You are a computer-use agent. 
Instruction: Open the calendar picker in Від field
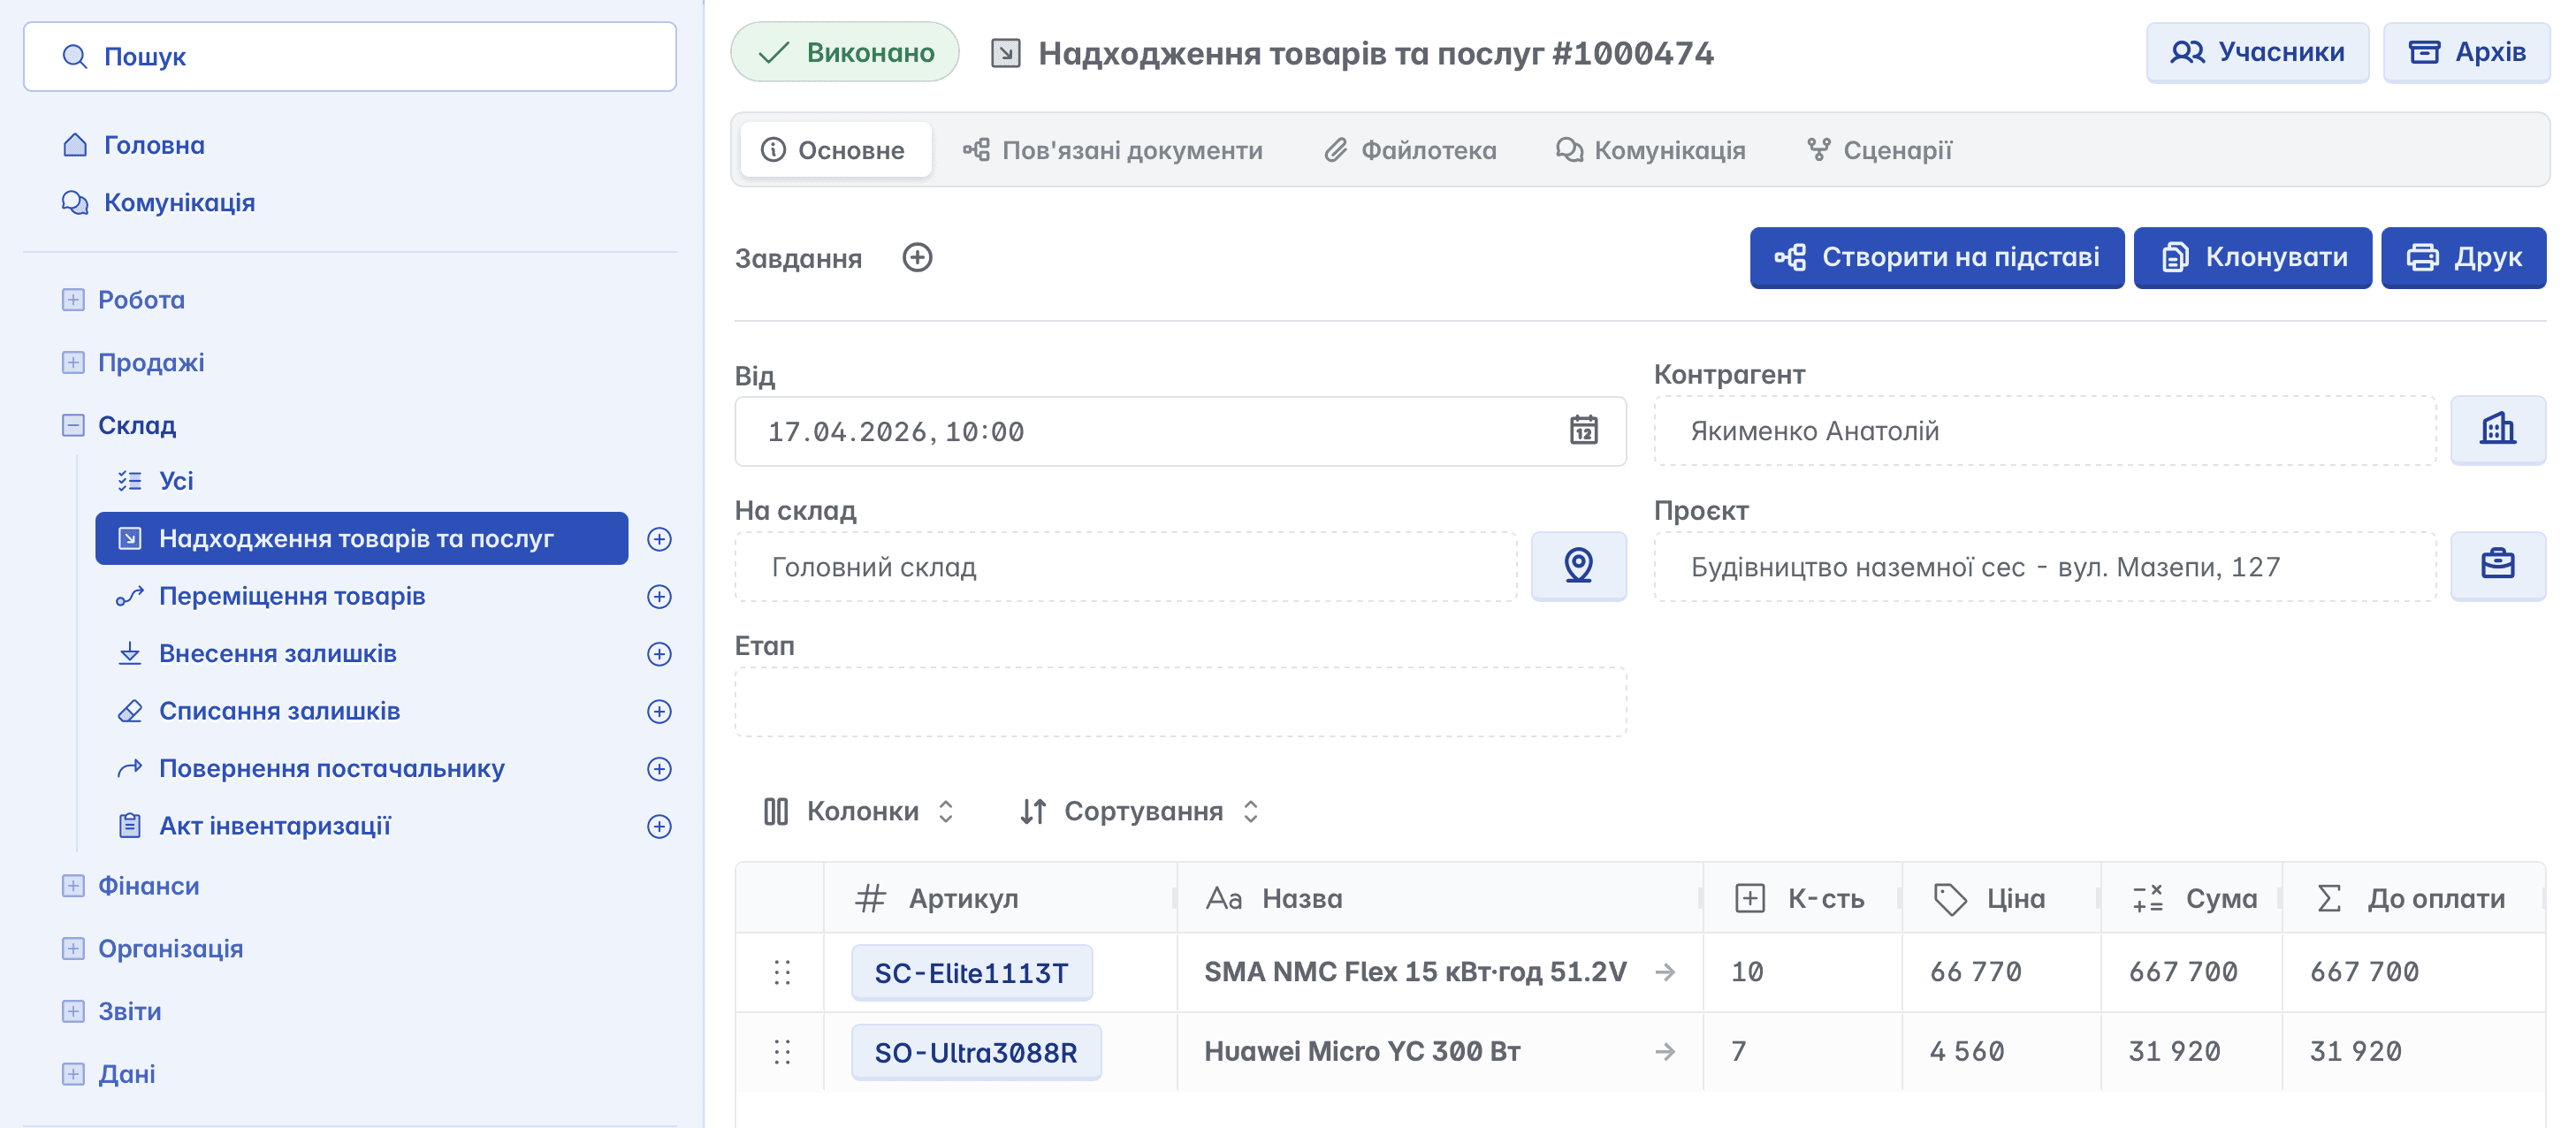tap(1583, 431)
